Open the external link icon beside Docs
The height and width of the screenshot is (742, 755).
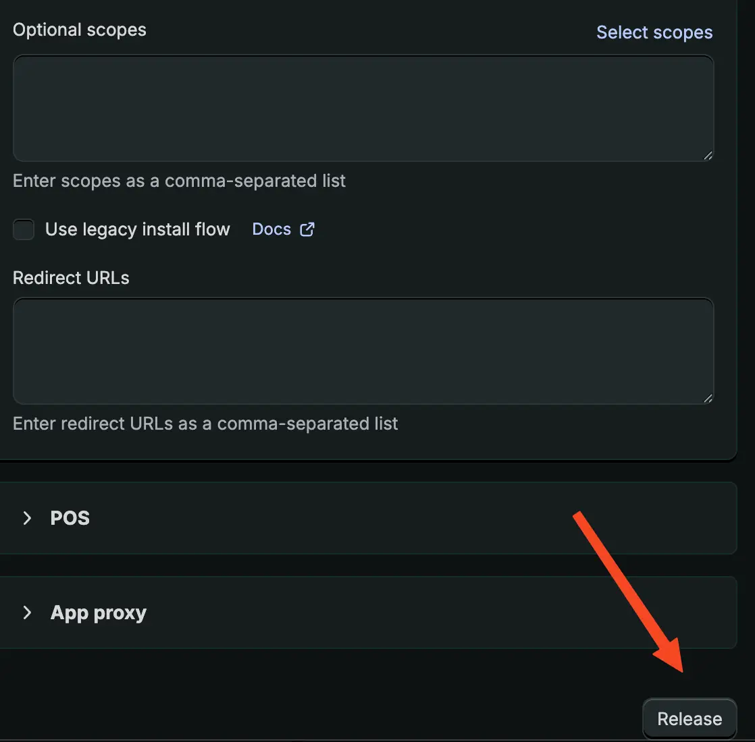(x=307, y=229)
